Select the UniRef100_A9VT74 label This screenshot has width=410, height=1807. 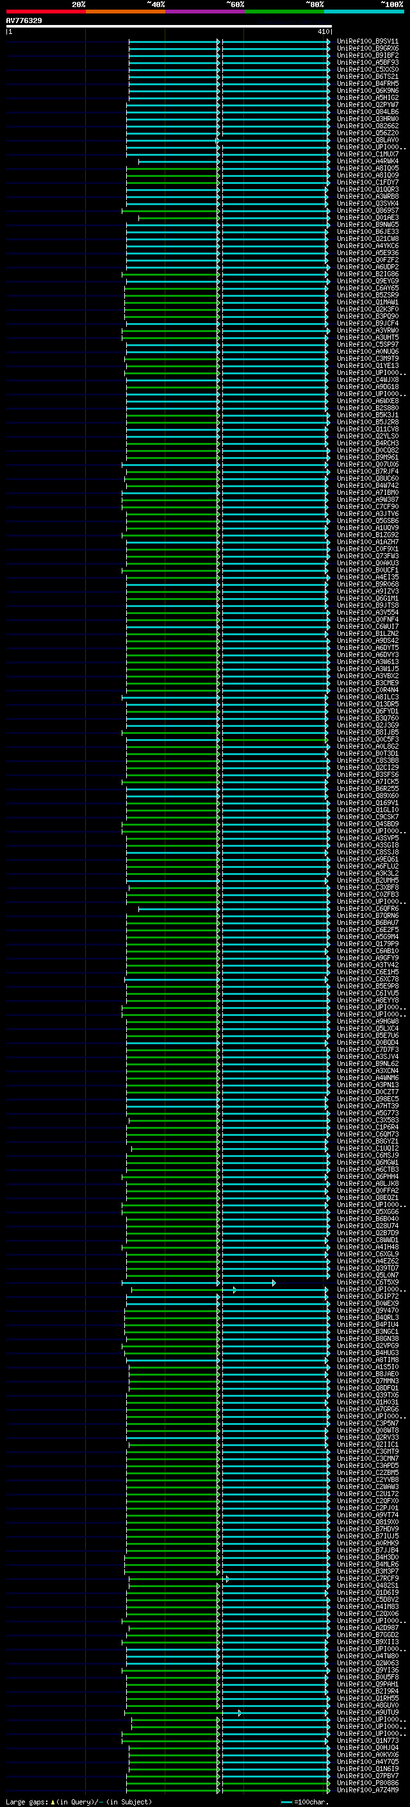pyautogui.click(x=368, y=1515)
